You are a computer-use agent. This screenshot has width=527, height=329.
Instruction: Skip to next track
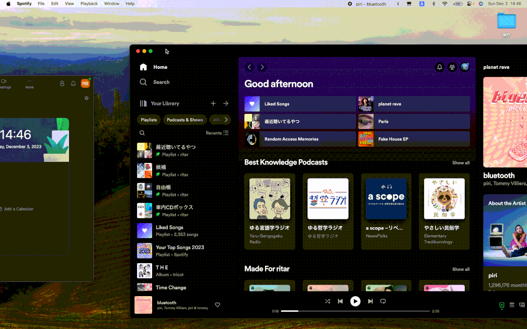[x=370, y=301]
